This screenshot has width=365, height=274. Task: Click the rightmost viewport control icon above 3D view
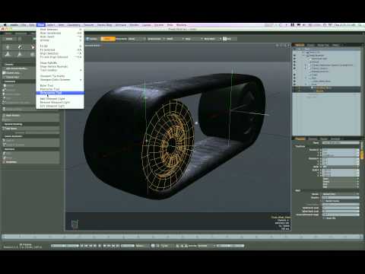(x=288, y=46)
